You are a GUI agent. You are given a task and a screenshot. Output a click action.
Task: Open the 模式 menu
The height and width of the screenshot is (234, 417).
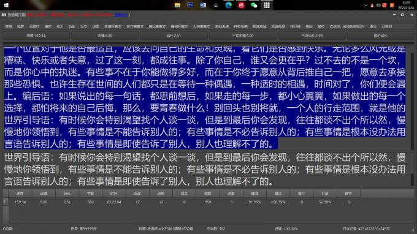(48, 26)
